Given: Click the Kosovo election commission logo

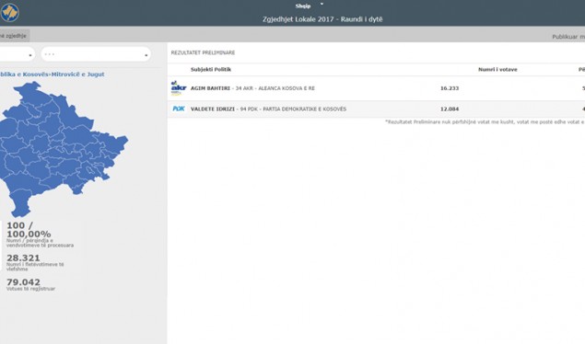Looking at the screenshot, I should pos(9,12).
